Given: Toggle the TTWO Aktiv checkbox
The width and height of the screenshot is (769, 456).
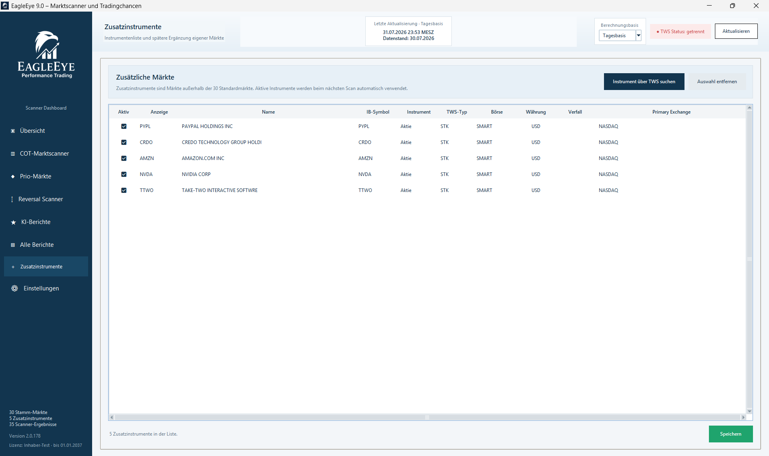Looking at the screenshot, I should (x=124, y=190).
